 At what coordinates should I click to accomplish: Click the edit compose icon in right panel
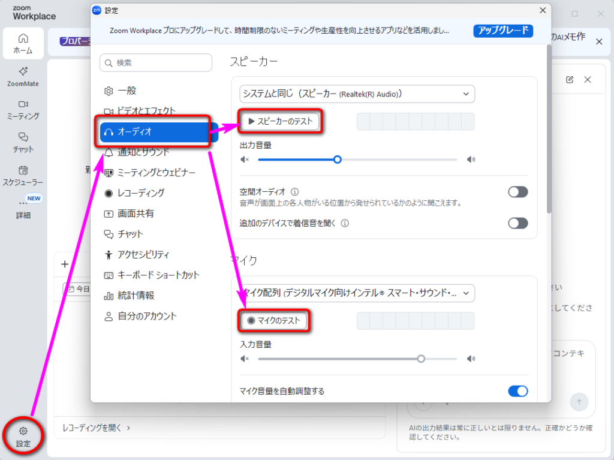[570, 80]
